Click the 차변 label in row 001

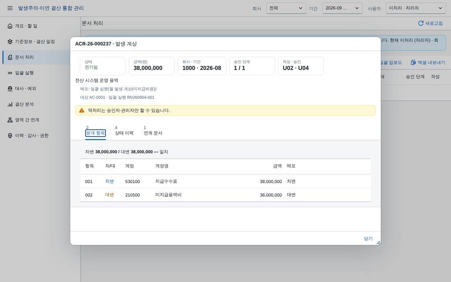(109, 182)
